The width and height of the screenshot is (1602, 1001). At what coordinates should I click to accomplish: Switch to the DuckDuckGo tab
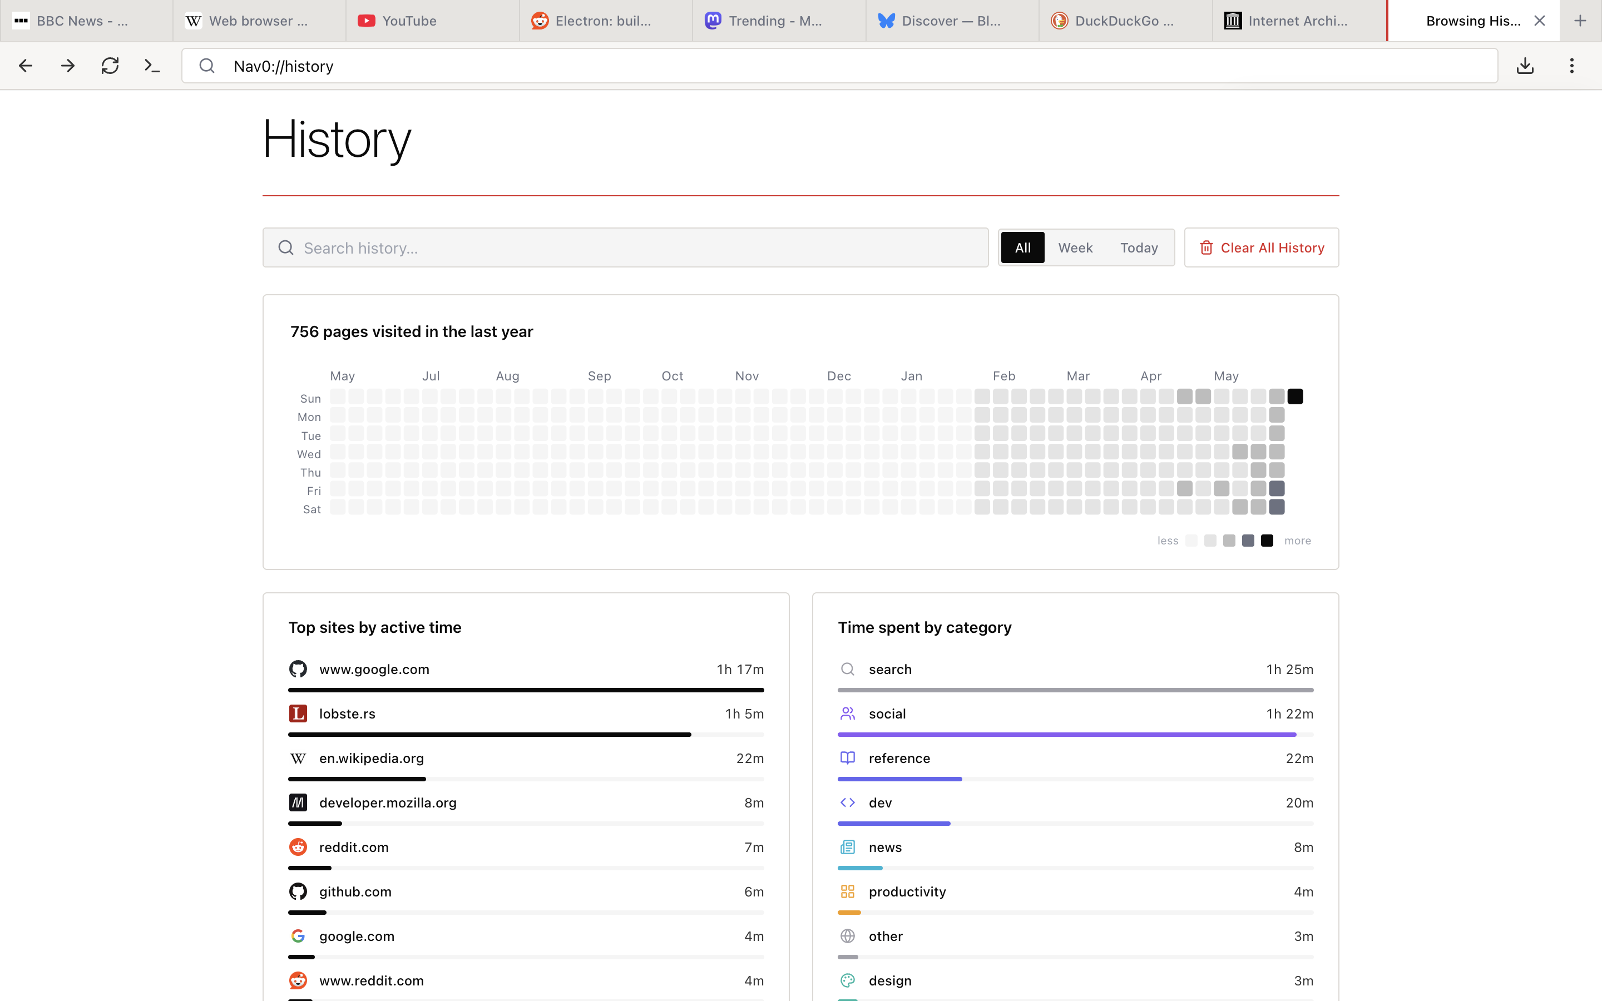(1125, 21)
